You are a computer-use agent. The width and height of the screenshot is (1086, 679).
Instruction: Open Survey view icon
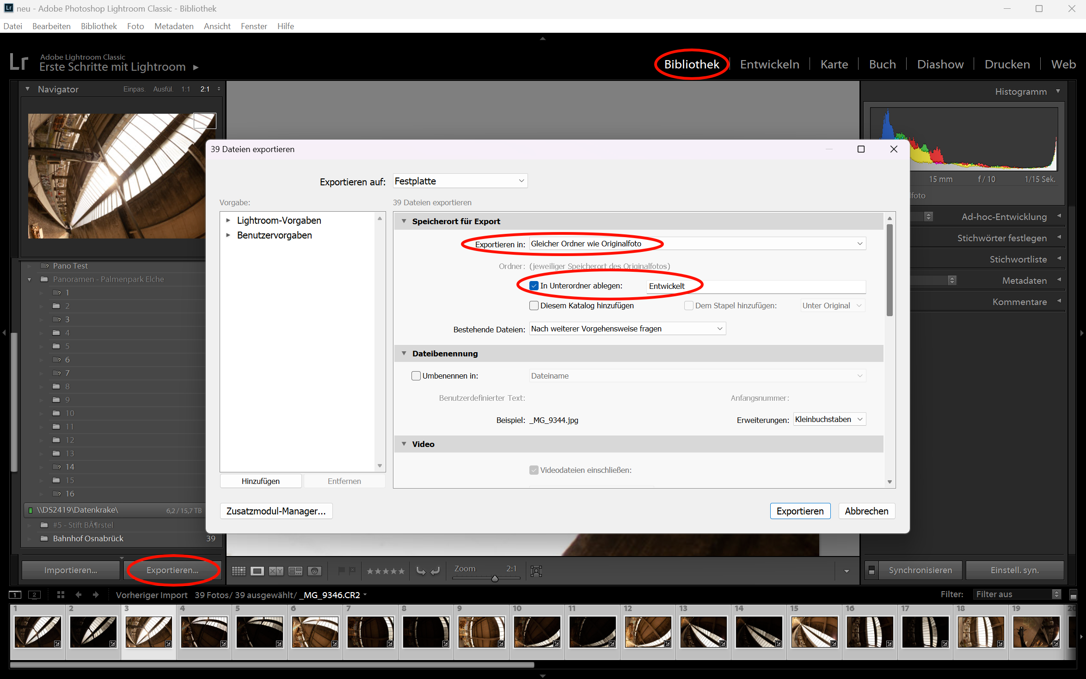(x=295, y=571)
